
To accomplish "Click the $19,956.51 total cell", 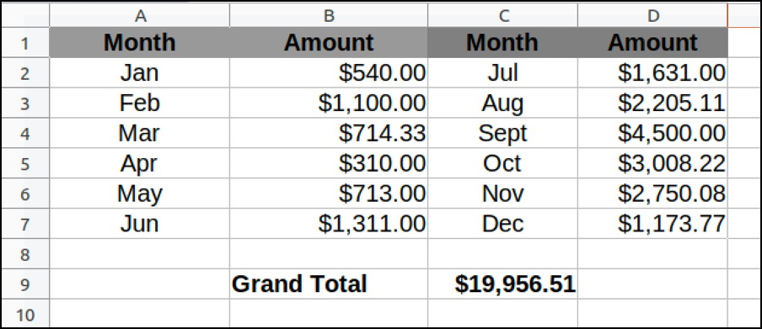I will 503,284.
